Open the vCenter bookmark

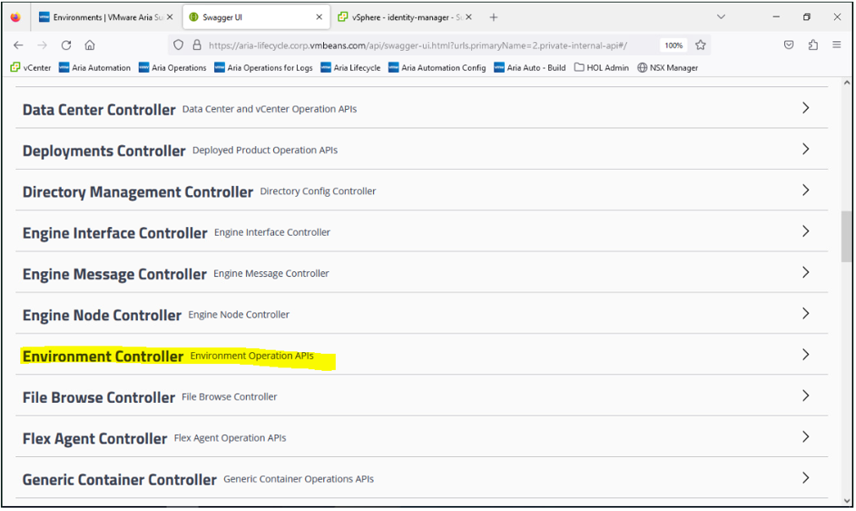tap(30, 68)
